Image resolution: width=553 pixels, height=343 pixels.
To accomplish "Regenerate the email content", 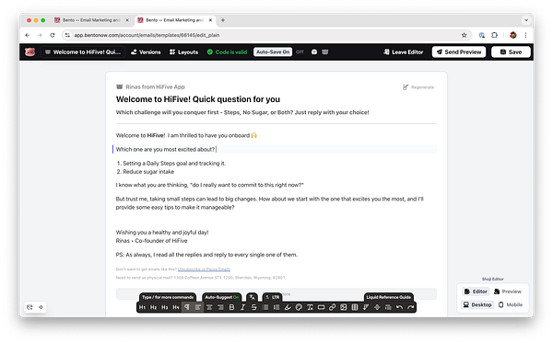I will point(418,87).
